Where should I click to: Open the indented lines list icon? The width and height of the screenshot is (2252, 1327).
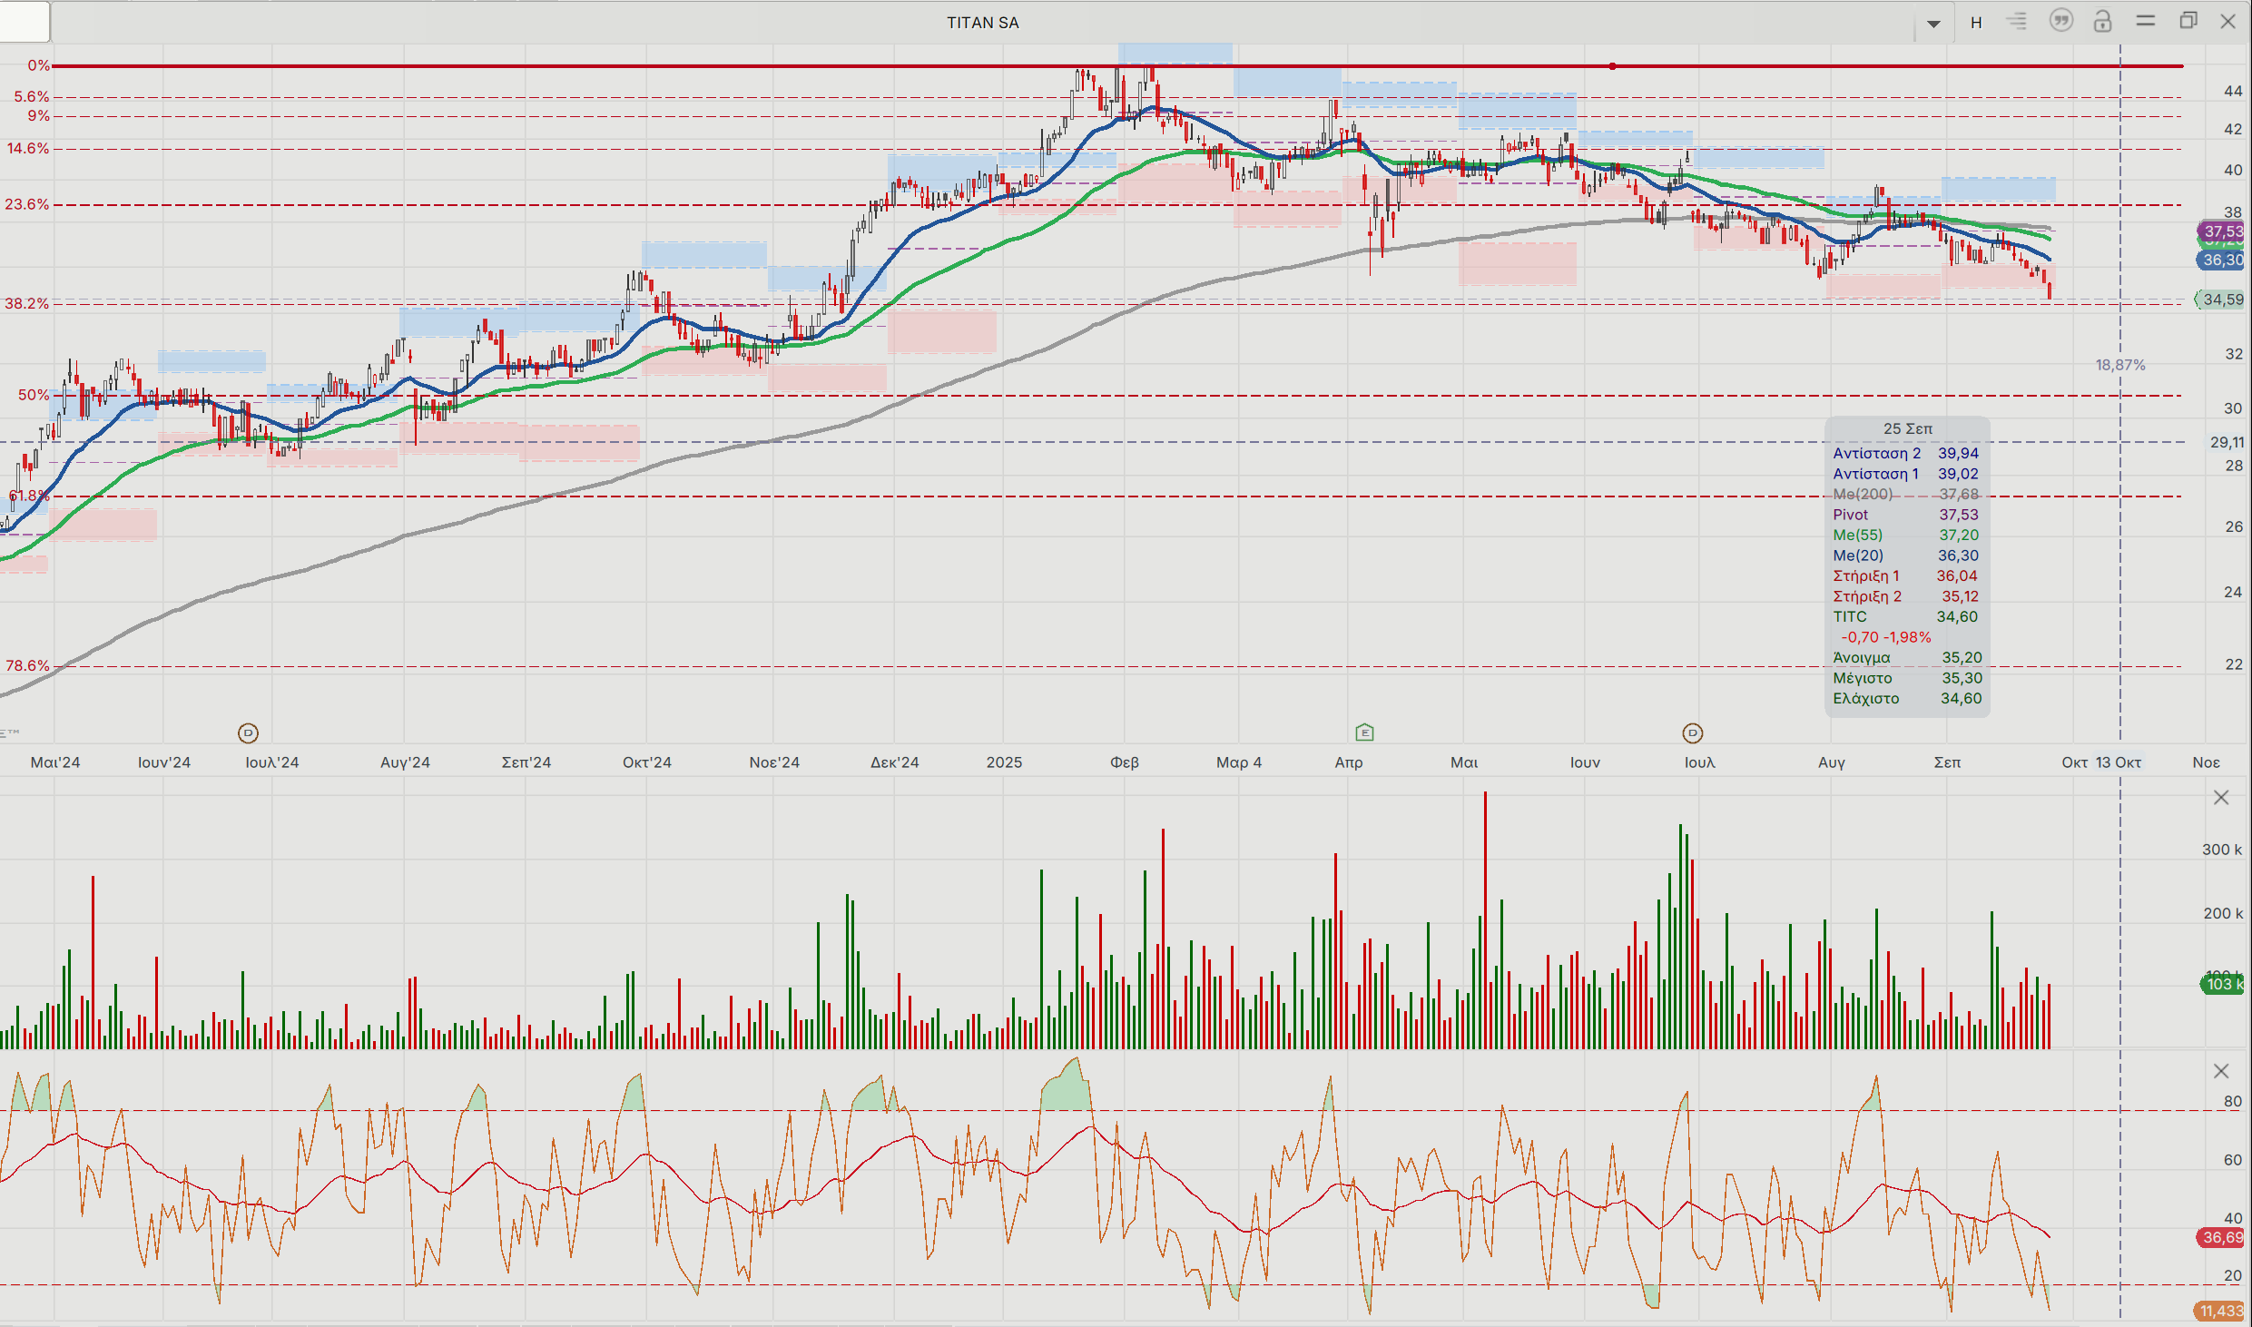tap(2017, 22)
